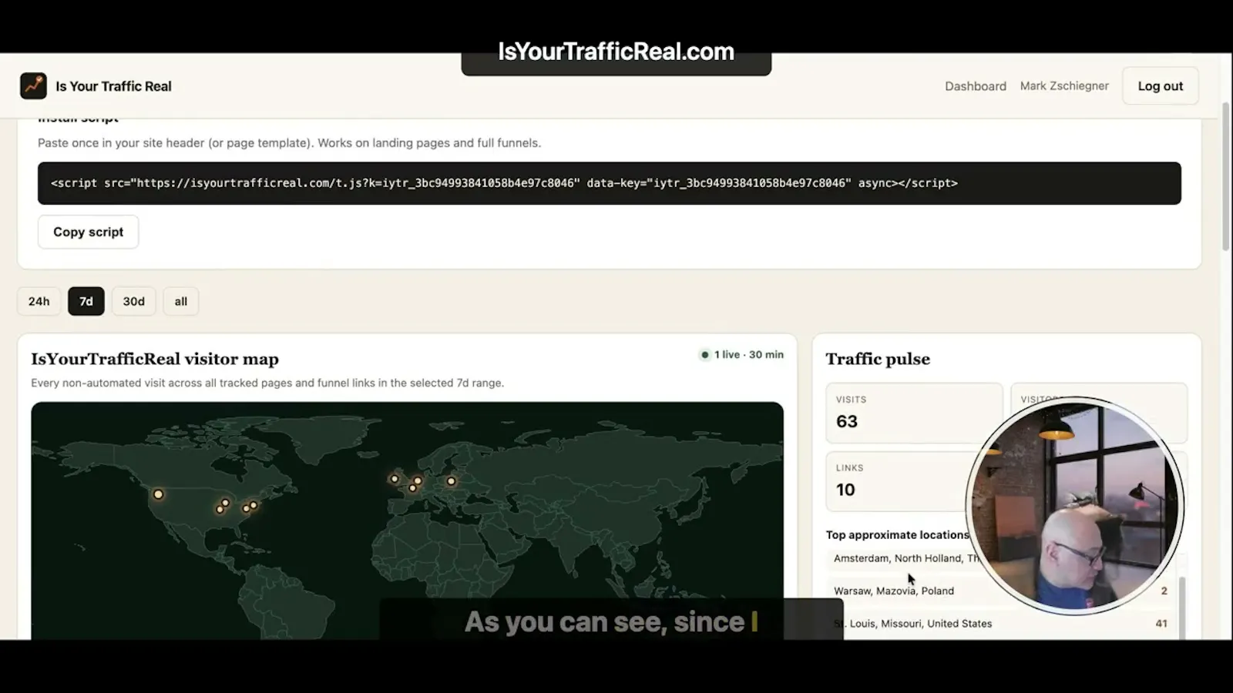
Task: Copy the install script
Action: [x=88, y=232]
